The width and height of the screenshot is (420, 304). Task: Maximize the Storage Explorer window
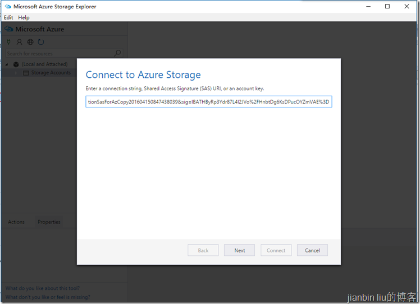pyautogui.click(x=387, y=6)
